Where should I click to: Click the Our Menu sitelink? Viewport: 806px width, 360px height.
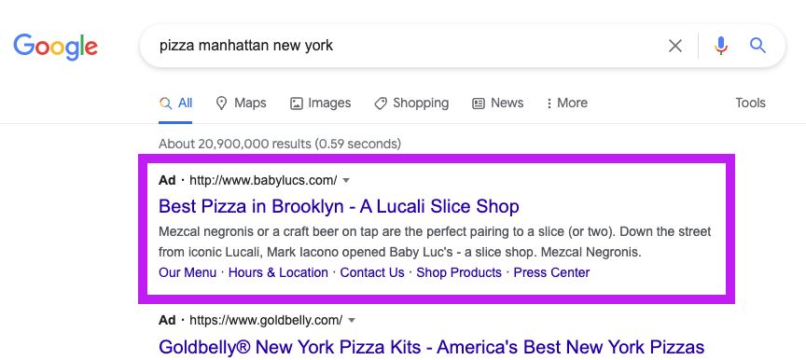click(x=188, y=272)
